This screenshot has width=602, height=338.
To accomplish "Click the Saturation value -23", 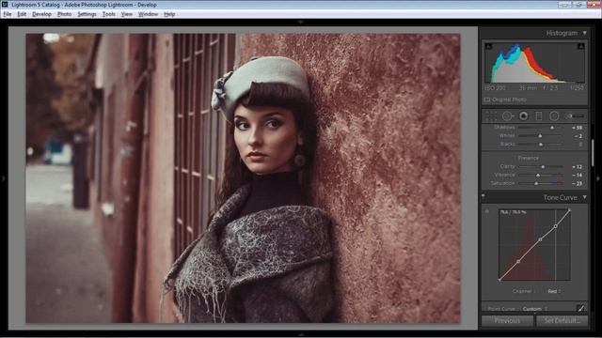I will pos(577,184).
